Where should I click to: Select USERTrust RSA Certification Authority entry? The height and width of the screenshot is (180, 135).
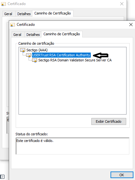pyautogui.click(x=61, y=55)
